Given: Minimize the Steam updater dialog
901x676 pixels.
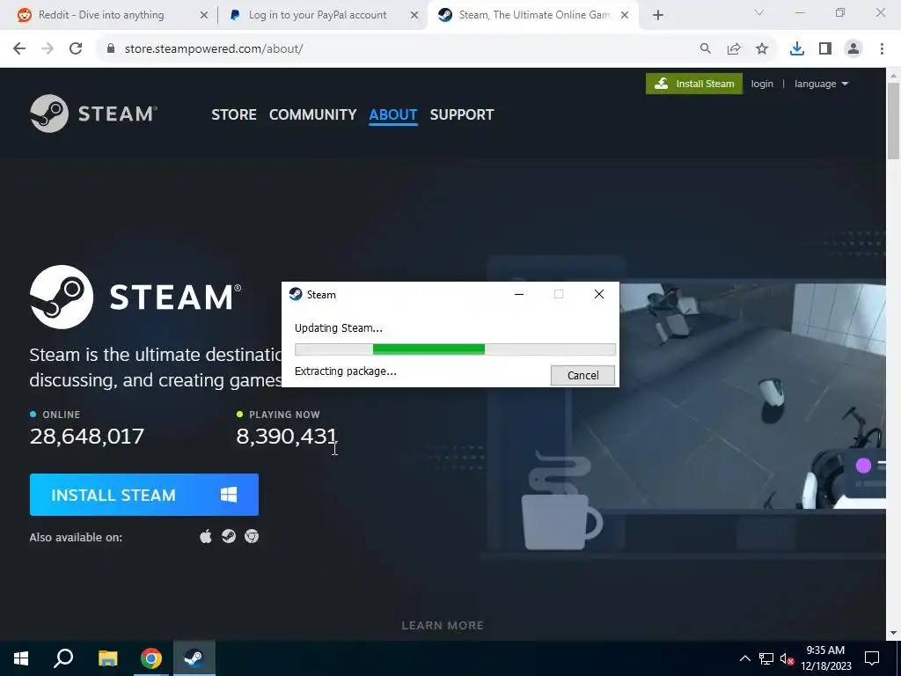Looking at the screenshot, I should 519,294.
